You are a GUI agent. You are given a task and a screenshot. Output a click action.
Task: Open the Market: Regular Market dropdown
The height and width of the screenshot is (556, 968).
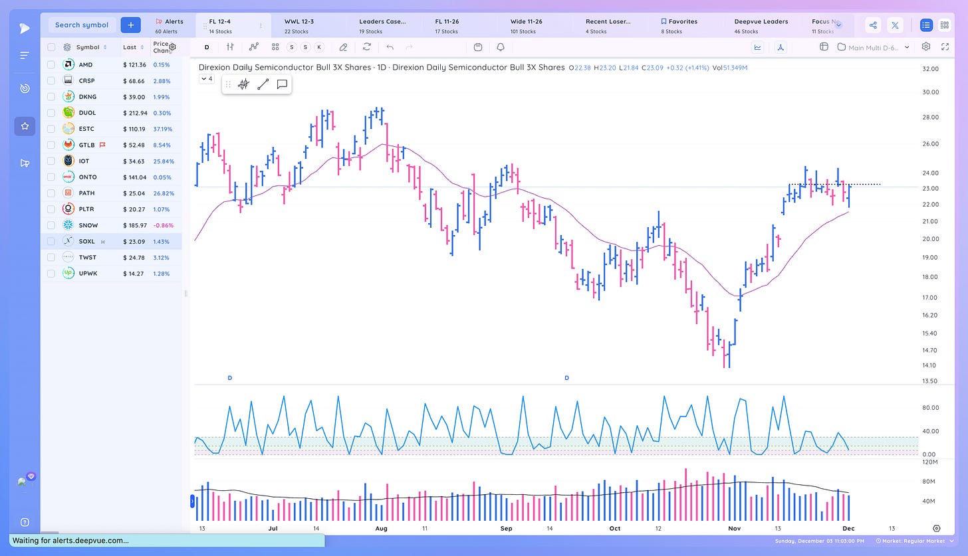point(916,541)
